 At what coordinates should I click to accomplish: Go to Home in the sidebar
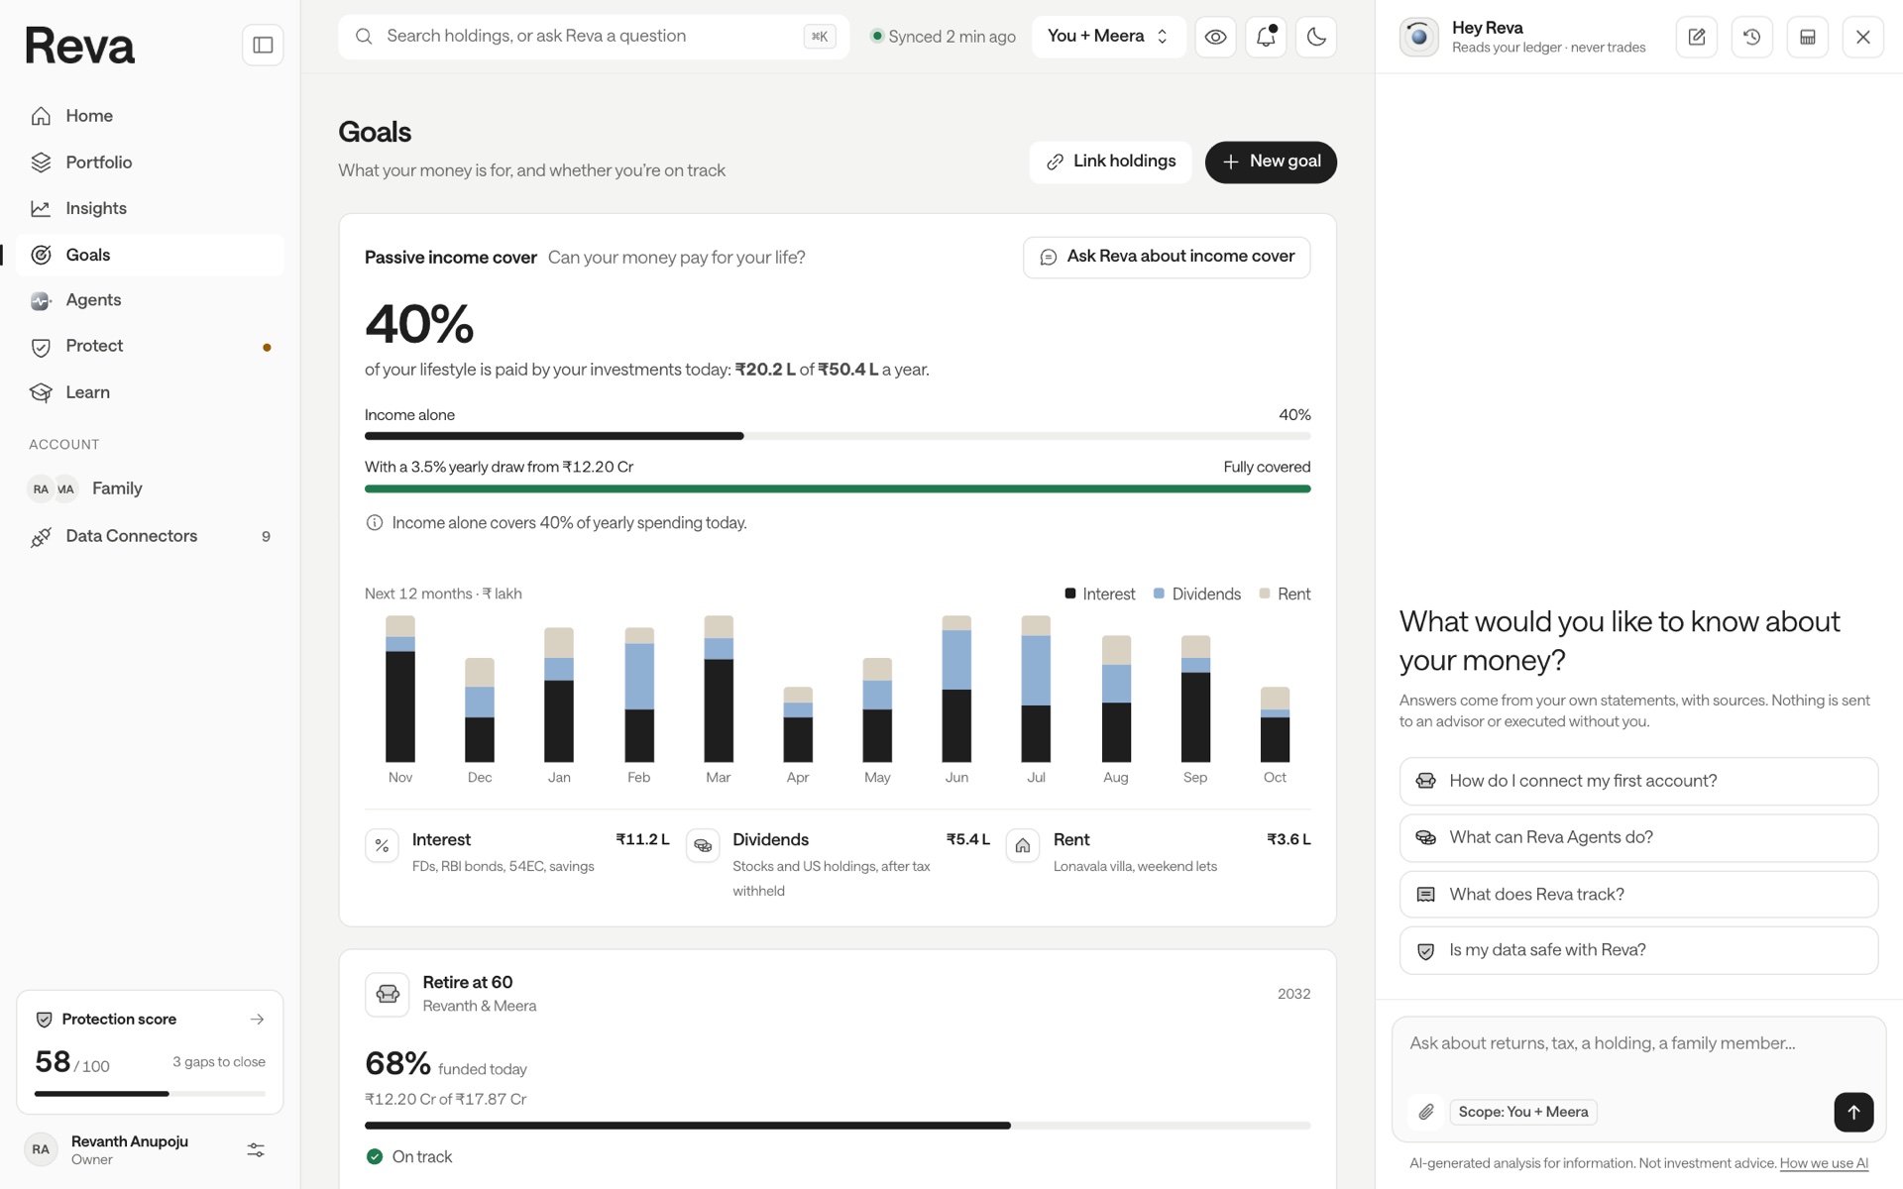[150, 116]
